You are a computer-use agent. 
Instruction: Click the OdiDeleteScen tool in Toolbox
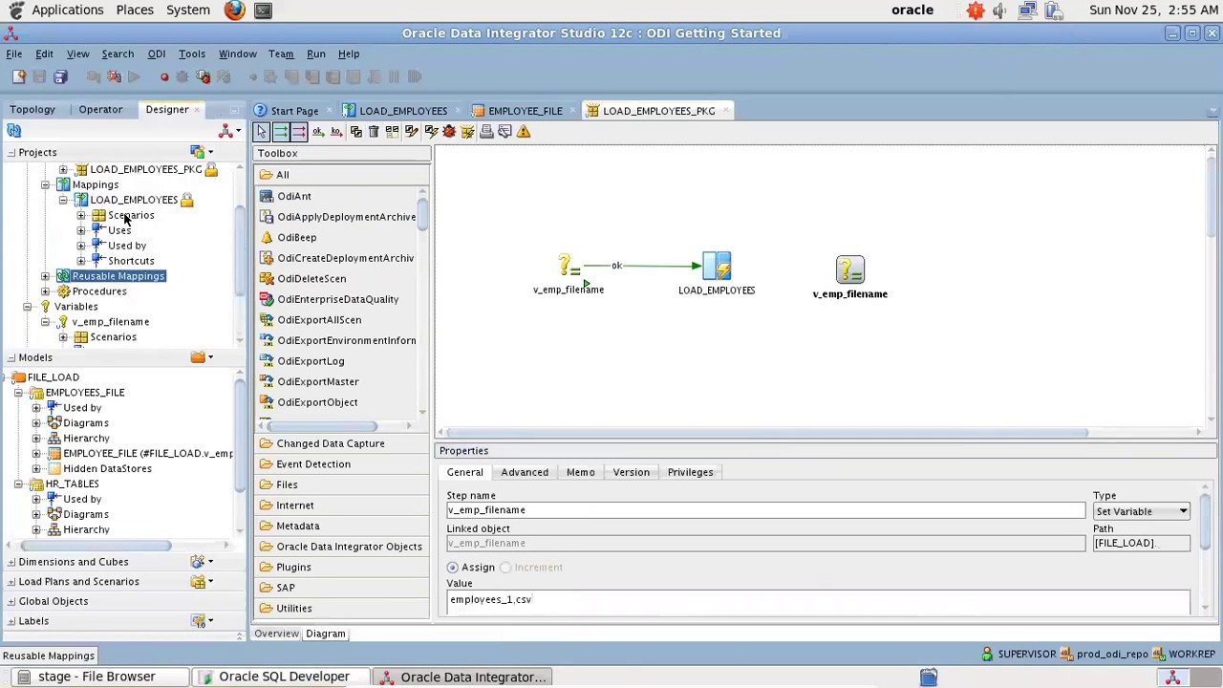click(x=311, y=278)
